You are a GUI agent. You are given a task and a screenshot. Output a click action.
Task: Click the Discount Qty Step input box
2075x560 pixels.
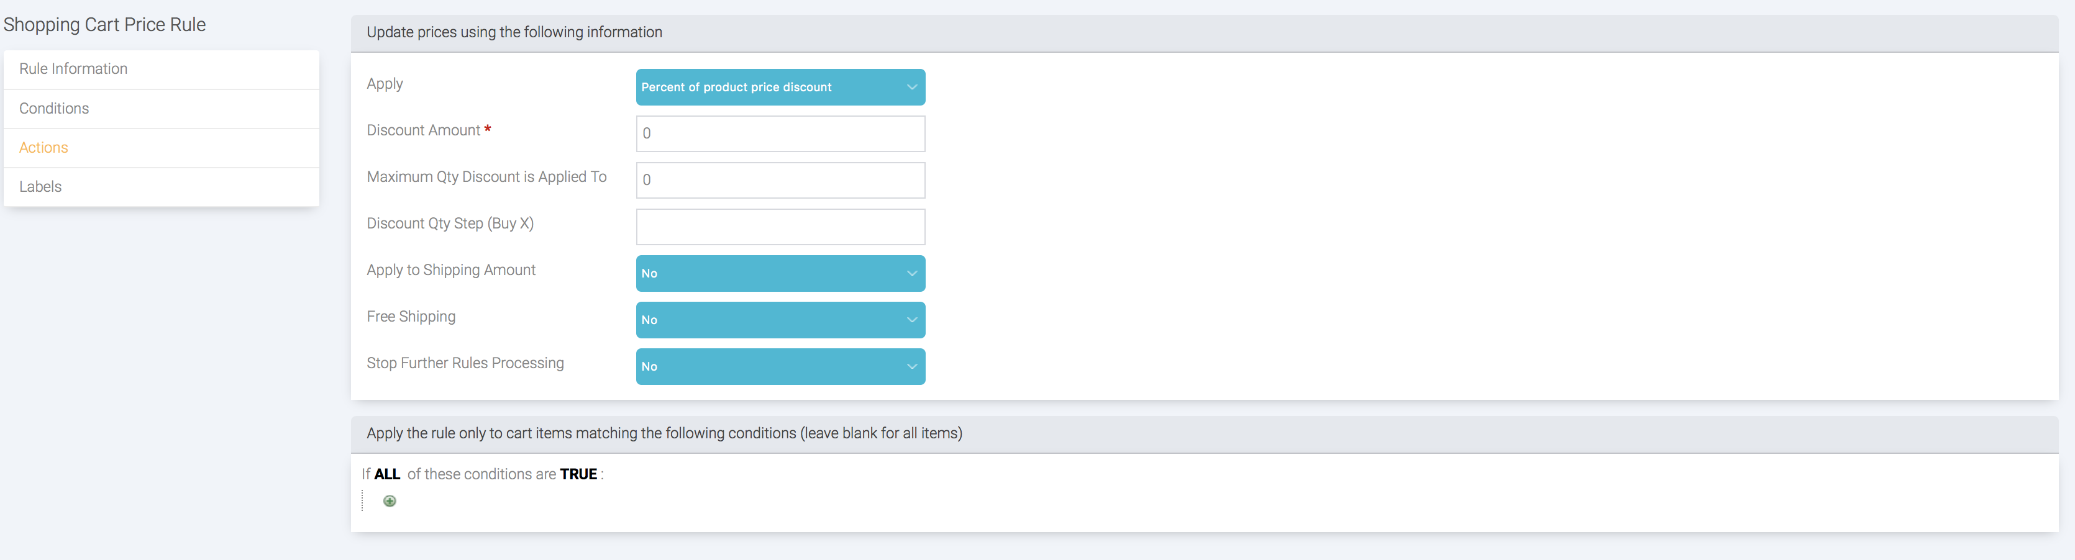(x=780, y=227)
